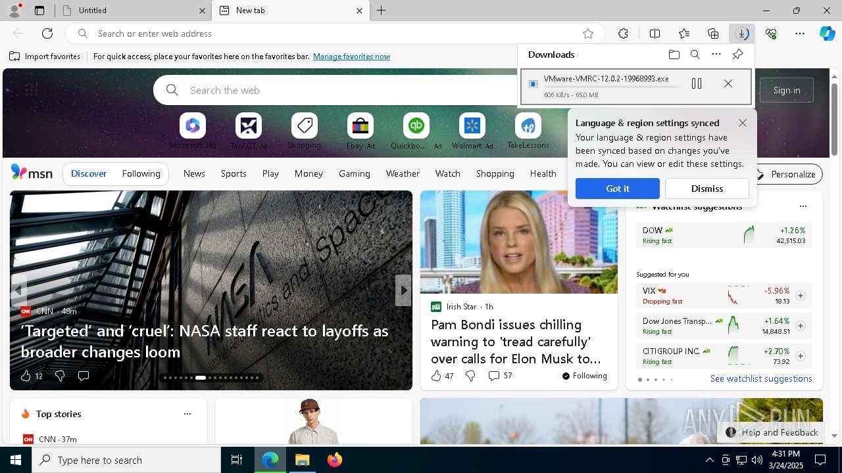842x473 pixels.
Task: Open the Copilot sidebar icon
Action: pos(827,34)
